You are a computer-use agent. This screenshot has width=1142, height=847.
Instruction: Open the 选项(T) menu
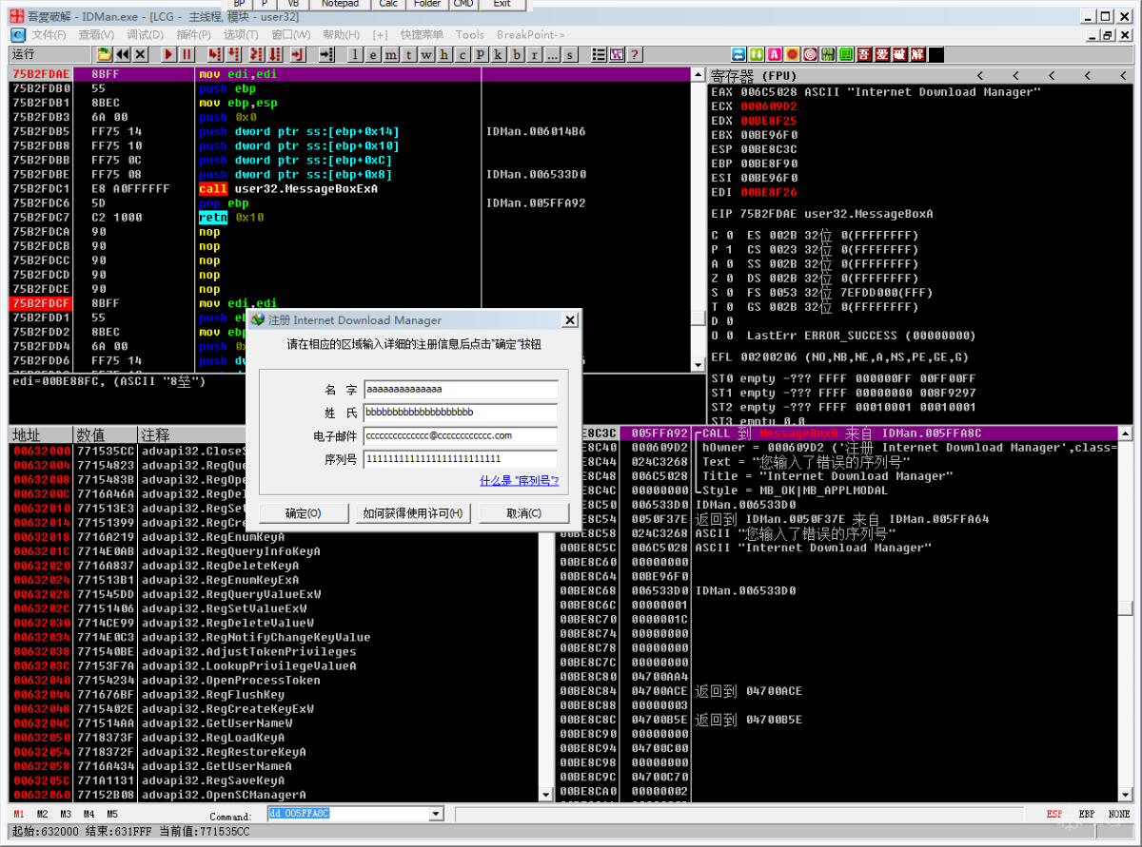[241, 34]
